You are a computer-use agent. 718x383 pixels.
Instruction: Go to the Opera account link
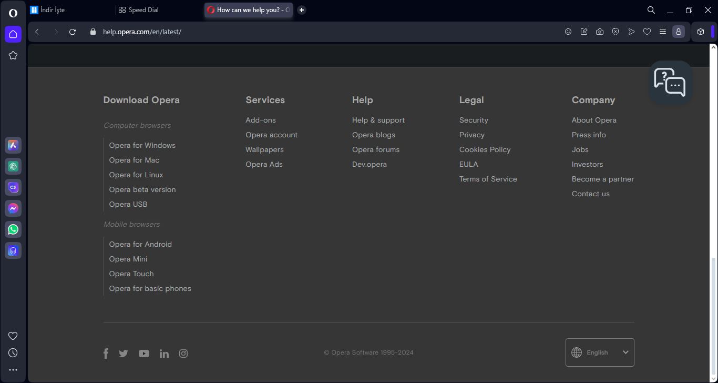click(x=272, y=135)
